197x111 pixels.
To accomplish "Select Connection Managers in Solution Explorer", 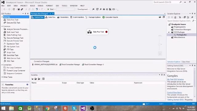I will tap(181, 30).
